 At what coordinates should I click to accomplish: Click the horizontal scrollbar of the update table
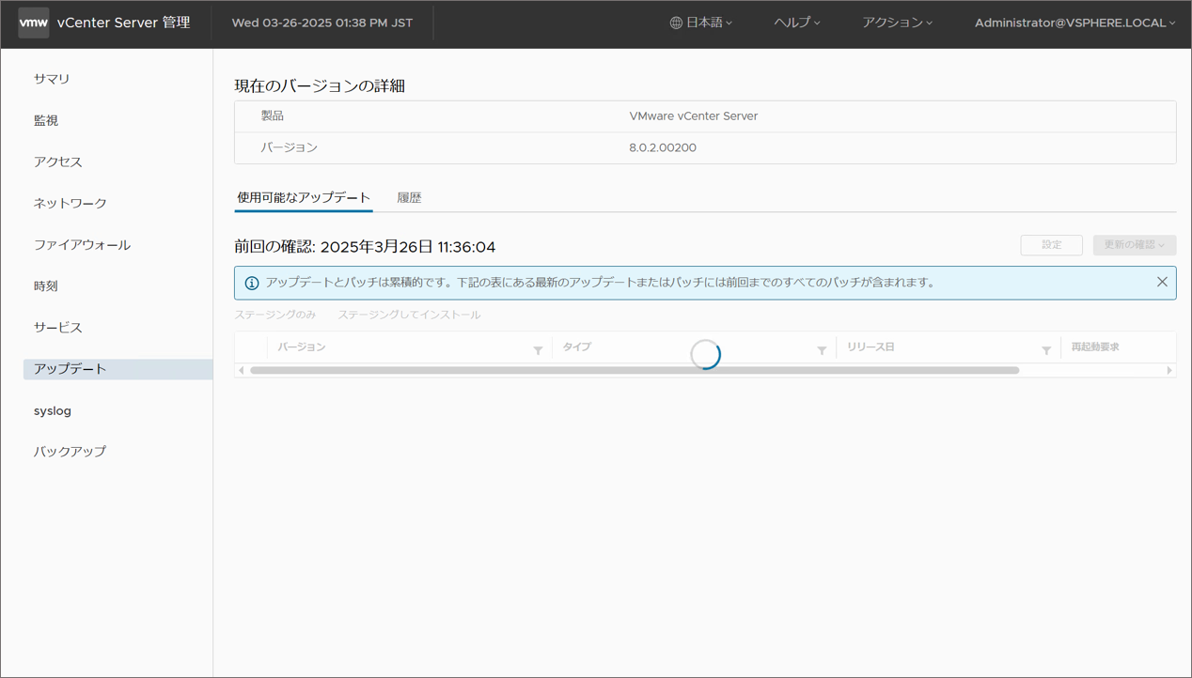tap(635, 370)
